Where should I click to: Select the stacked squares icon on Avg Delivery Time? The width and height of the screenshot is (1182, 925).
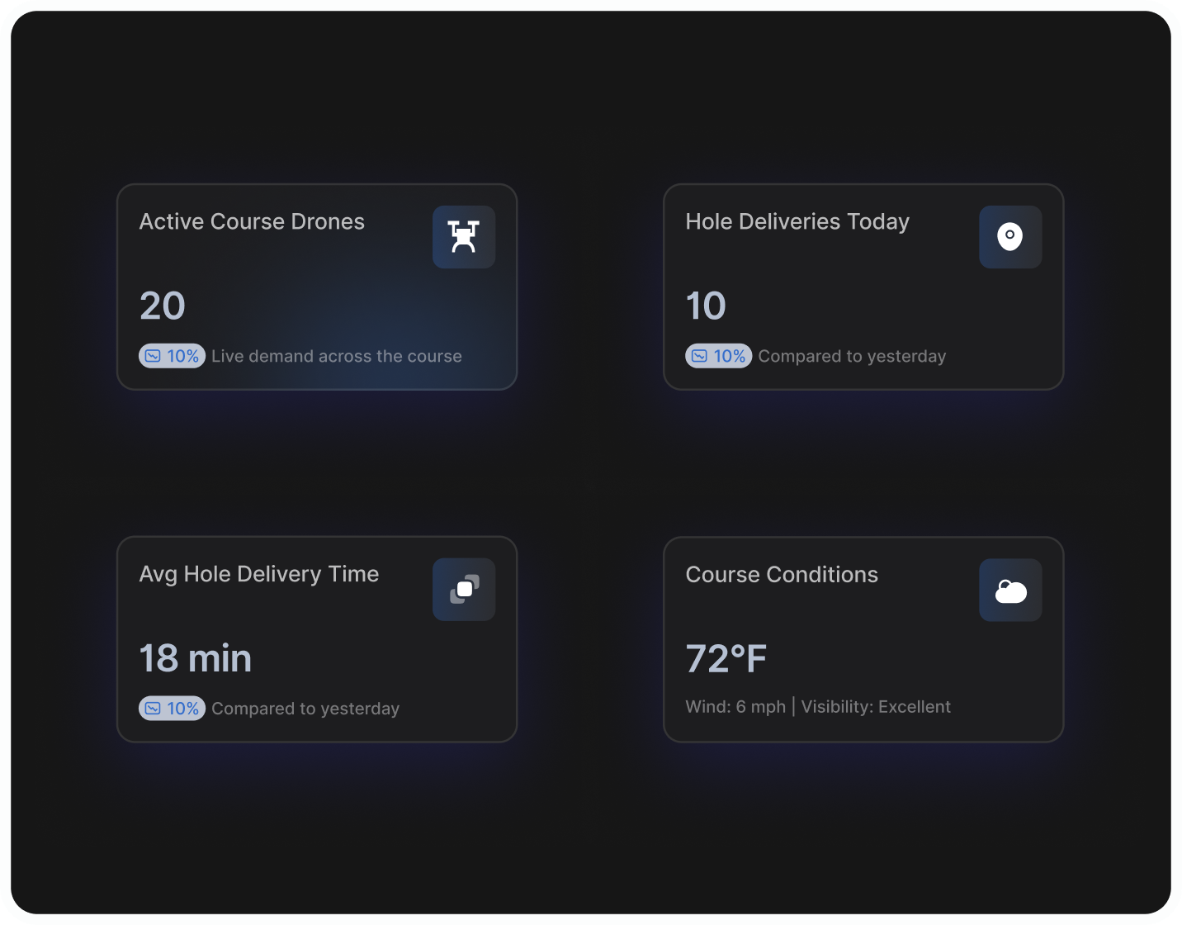click(x=464, y=590)
